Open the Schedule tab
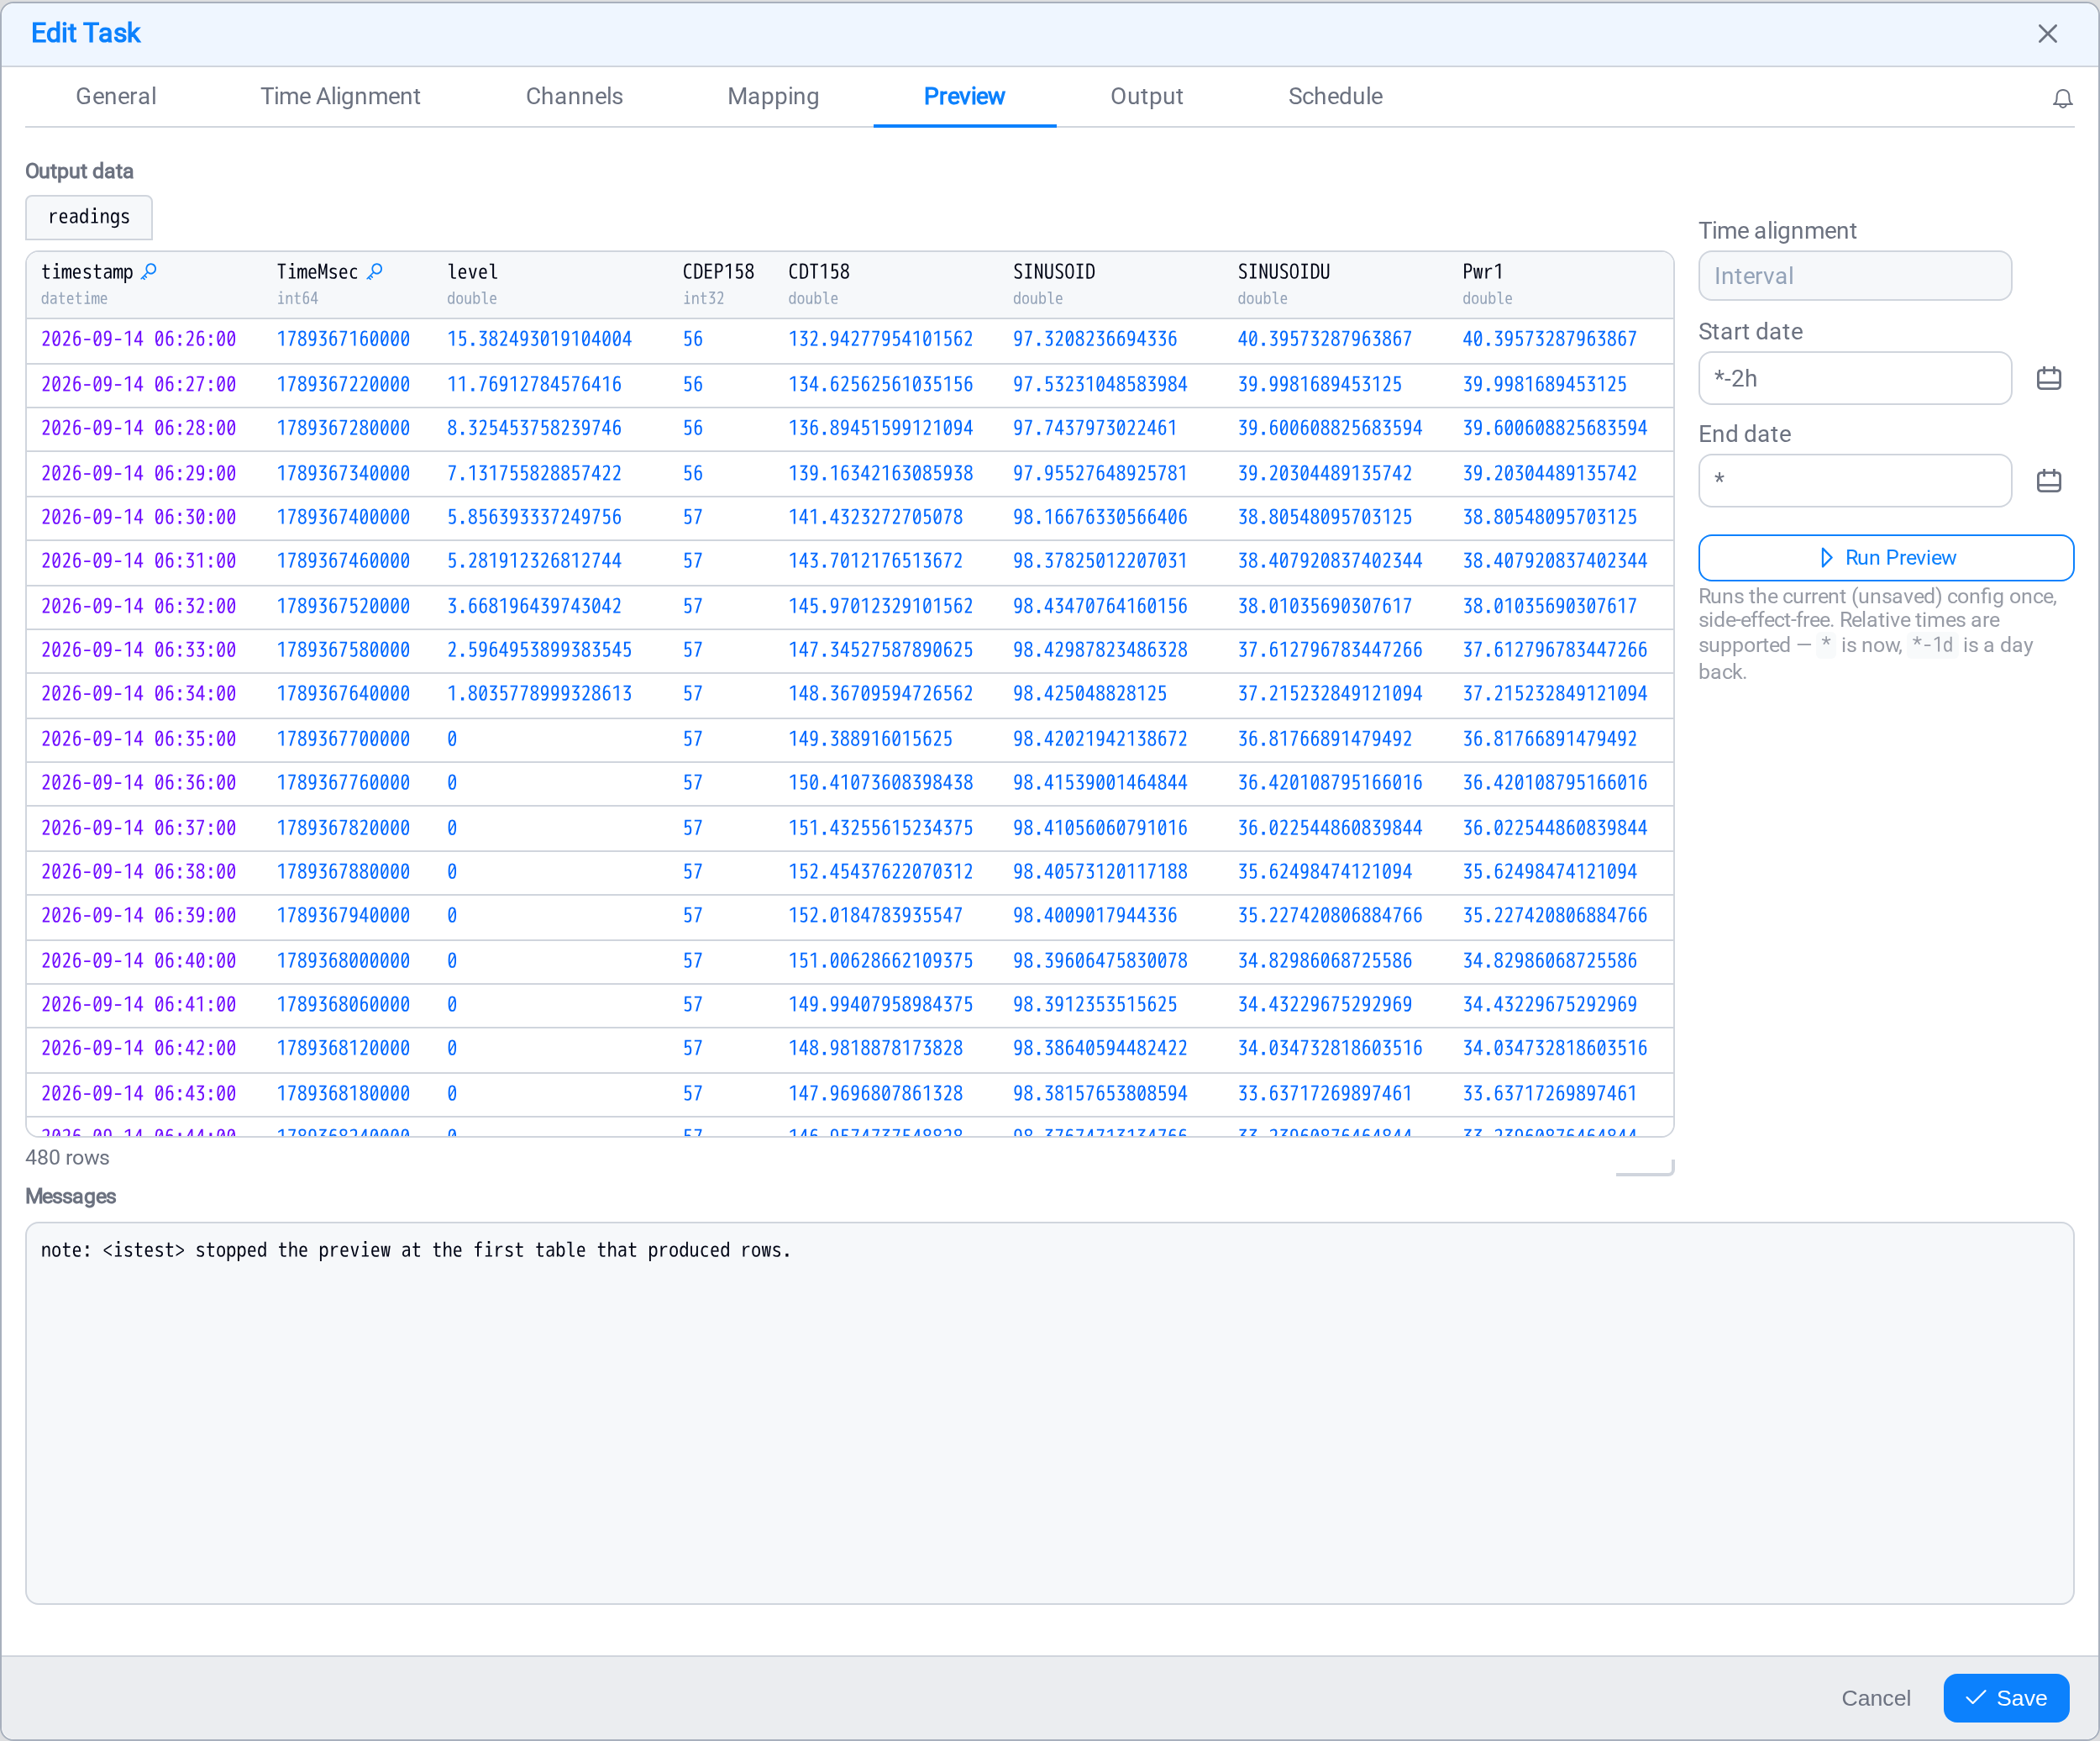 (1335, 96)
